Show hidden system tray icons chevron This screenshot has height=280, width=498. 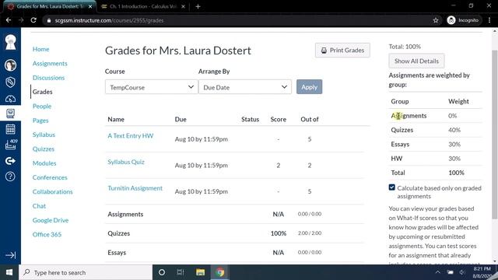437,272
